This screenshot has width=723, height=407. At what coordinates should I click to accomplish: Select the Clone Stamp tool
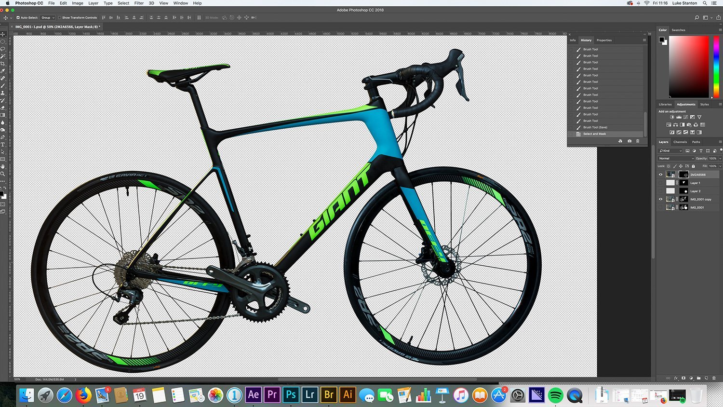pos(3,92)
